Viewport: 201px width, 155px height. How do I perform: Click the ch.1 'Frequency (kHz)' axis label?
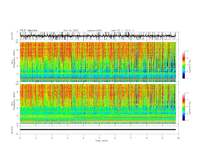coord(14,59)
